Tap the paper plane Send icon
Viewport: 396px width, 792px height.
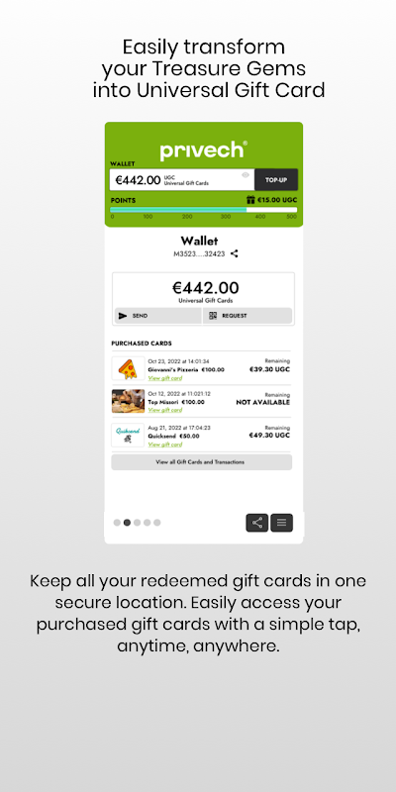tap(123, 316)
